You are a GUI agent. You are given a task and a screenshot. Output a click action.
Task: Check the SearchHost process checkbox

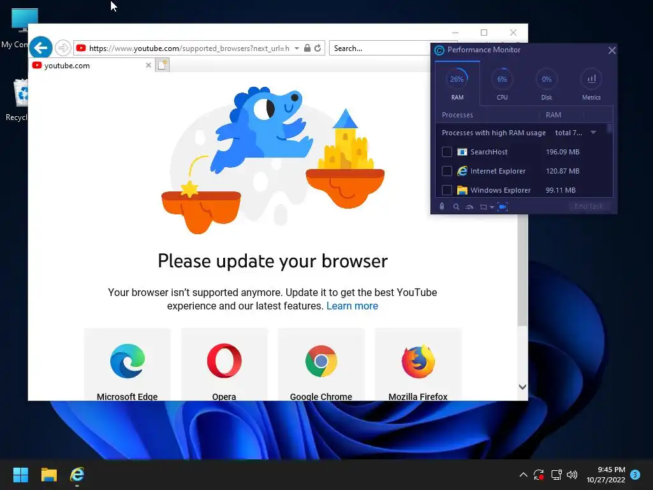coord(447,152)
